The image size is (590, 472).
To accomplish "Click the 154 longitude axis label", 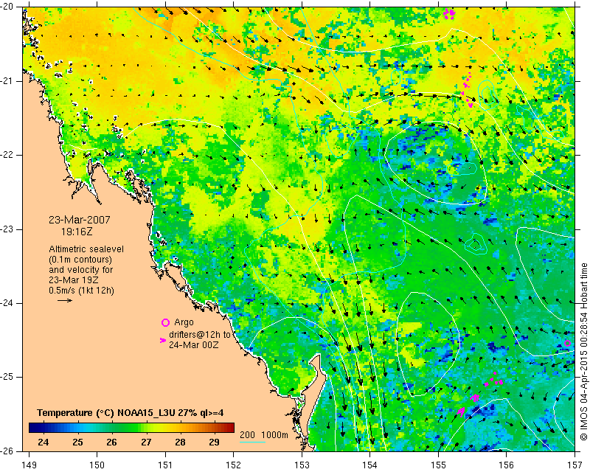I will [x=370, y=465].
